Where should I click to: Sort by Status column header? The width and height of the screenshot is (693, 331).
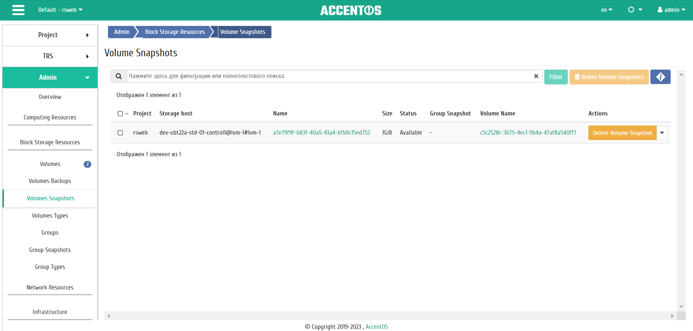(x=408, y=113)
